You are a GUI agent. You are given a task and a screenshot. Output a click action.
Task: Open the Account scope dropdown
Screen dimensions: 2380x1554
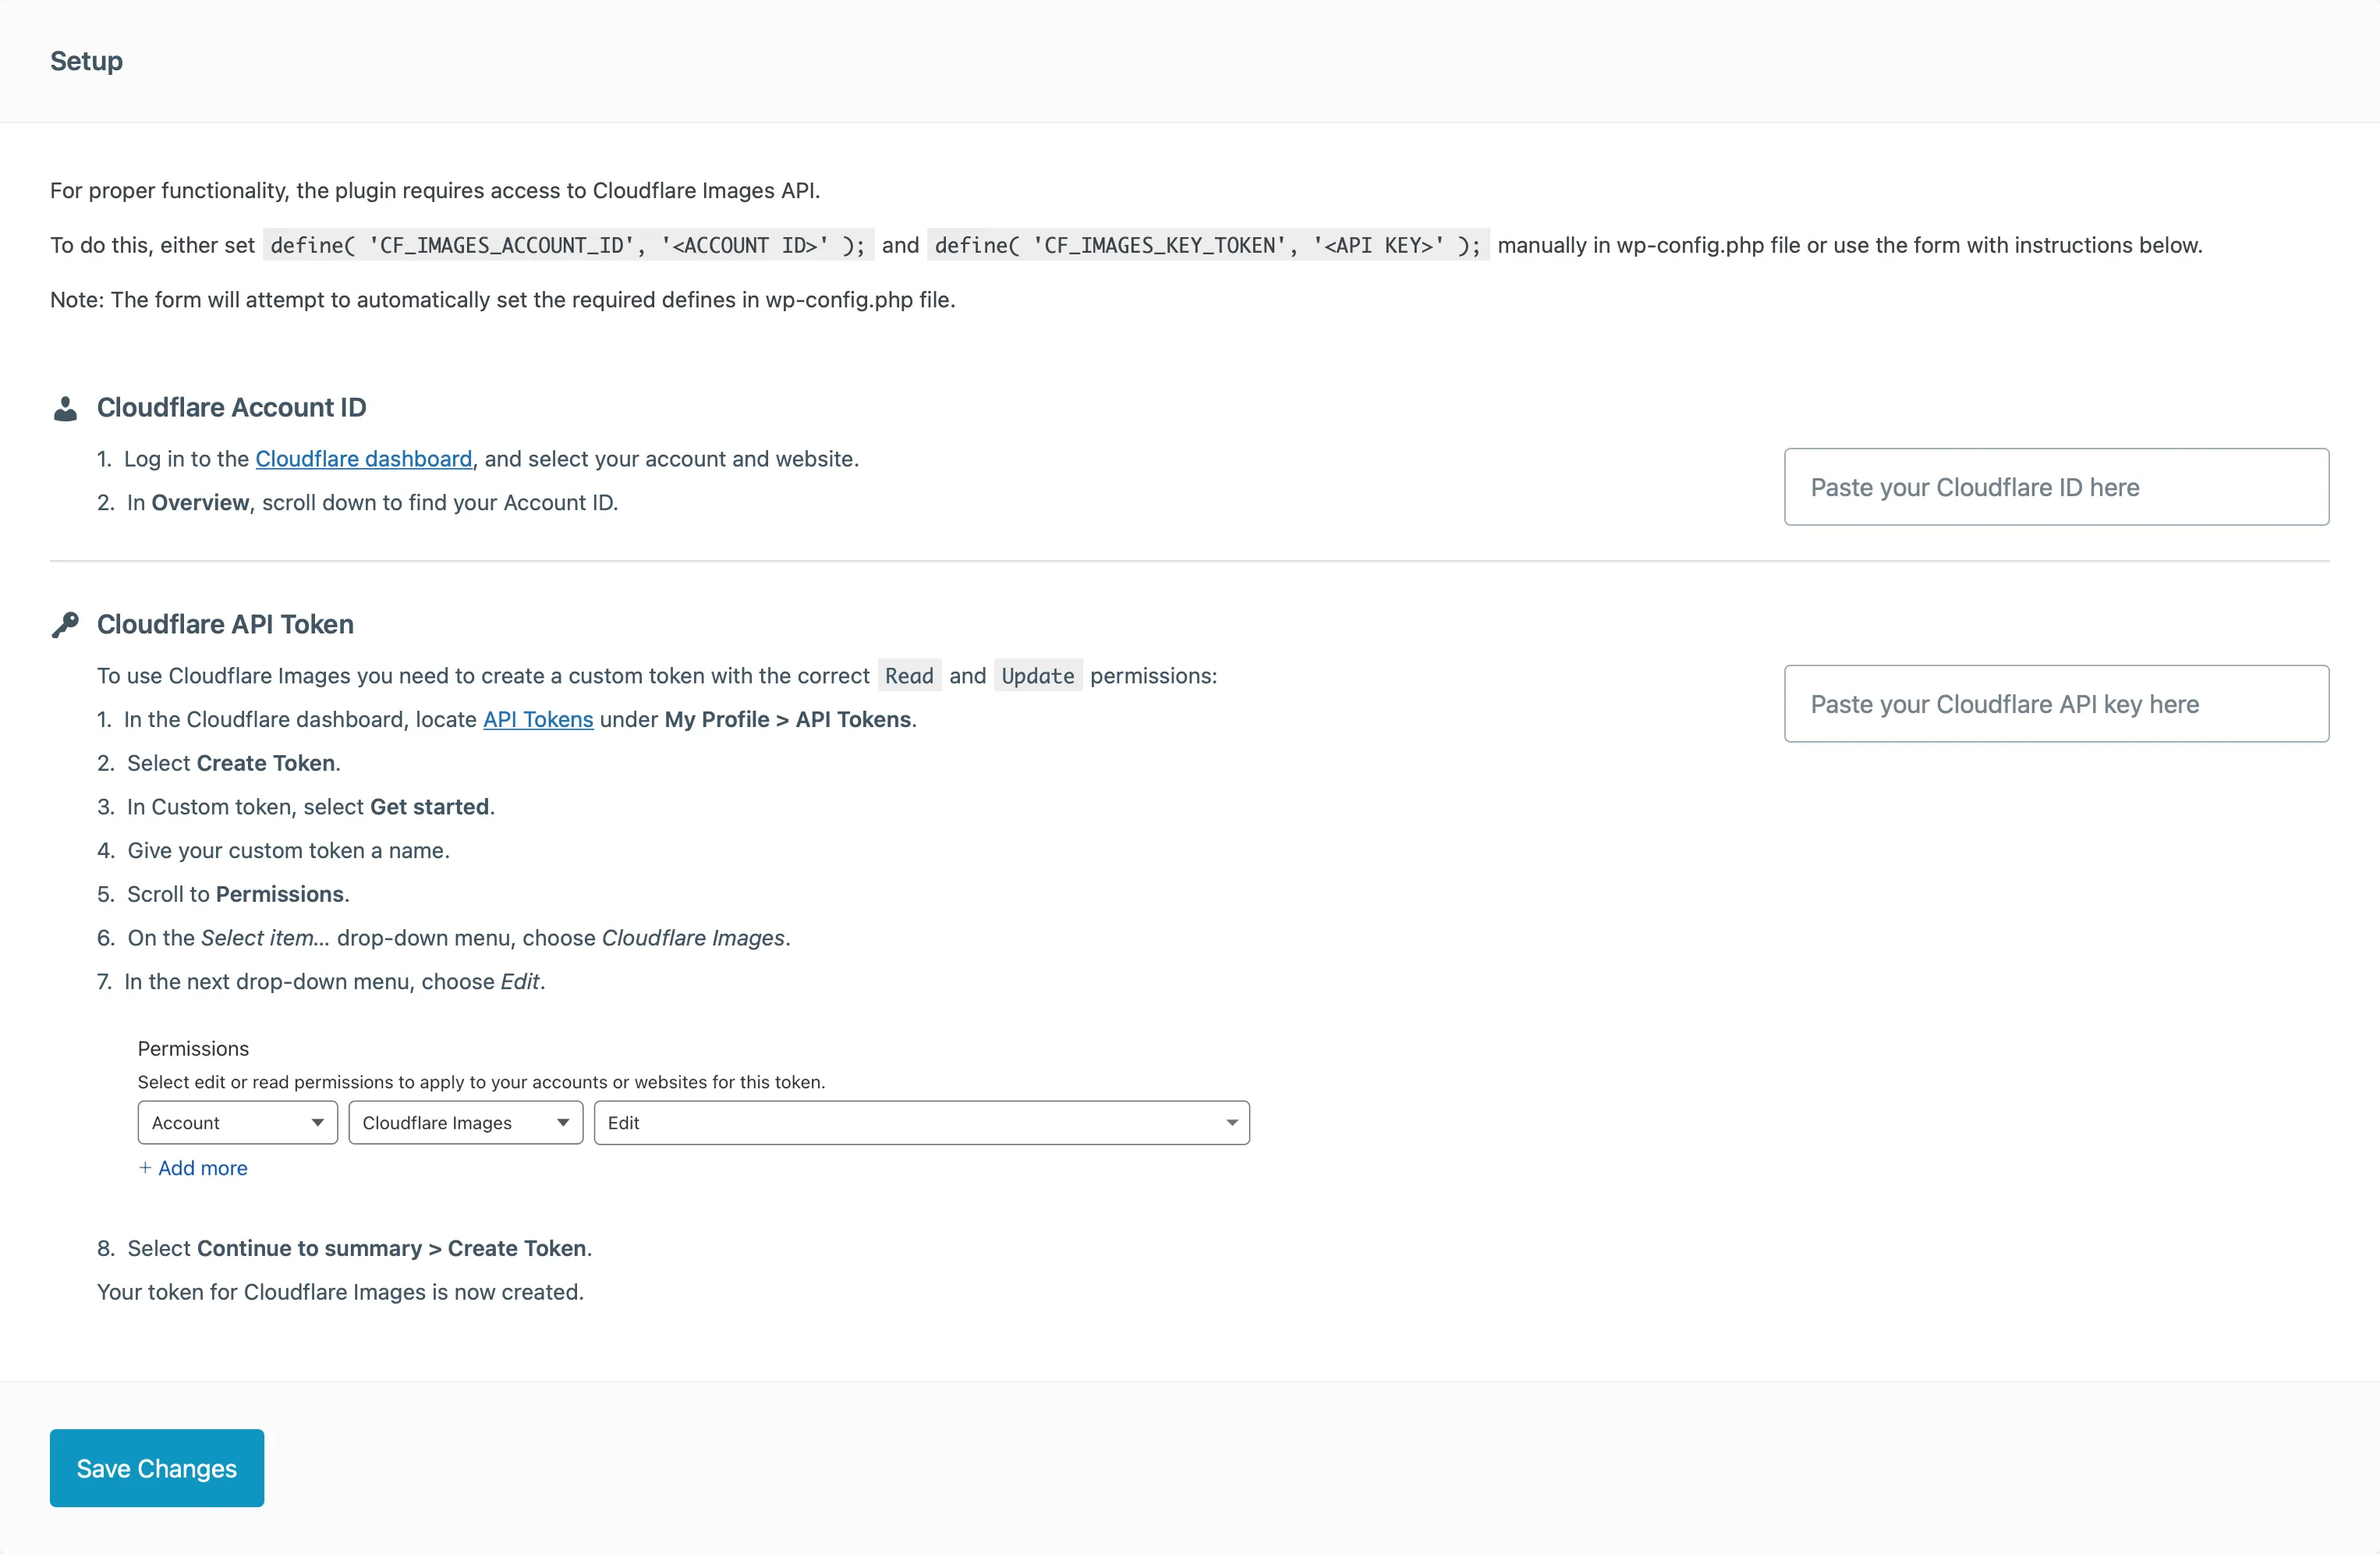[237, 1122]
